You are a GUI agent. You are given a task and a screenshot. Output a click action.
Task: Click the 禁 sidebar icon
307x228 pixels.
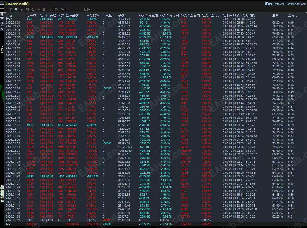click(x=2, y=24)
